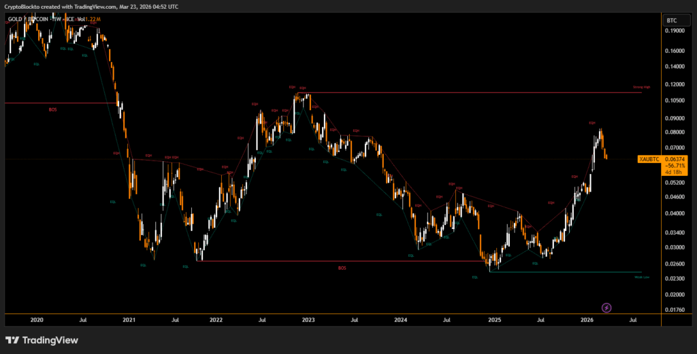
Task: Click the upper BOS label near 2020
Action: (x=53, y=109)
